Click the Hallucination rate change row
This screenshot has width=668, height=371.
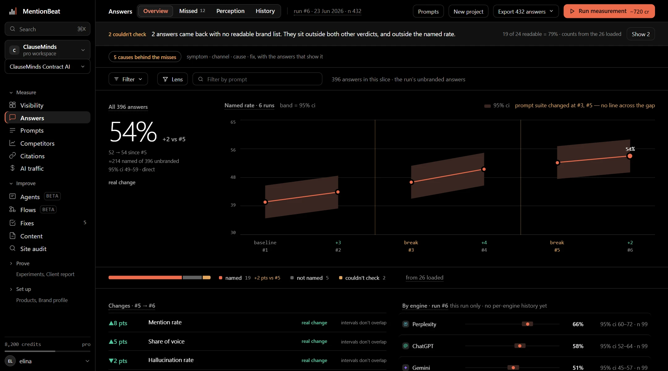pos(247,360)
